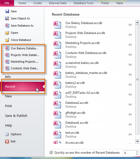Viewport: 140px width, 159px height.
Task: Pin test.accdb to the list
Action: point(130,134)
